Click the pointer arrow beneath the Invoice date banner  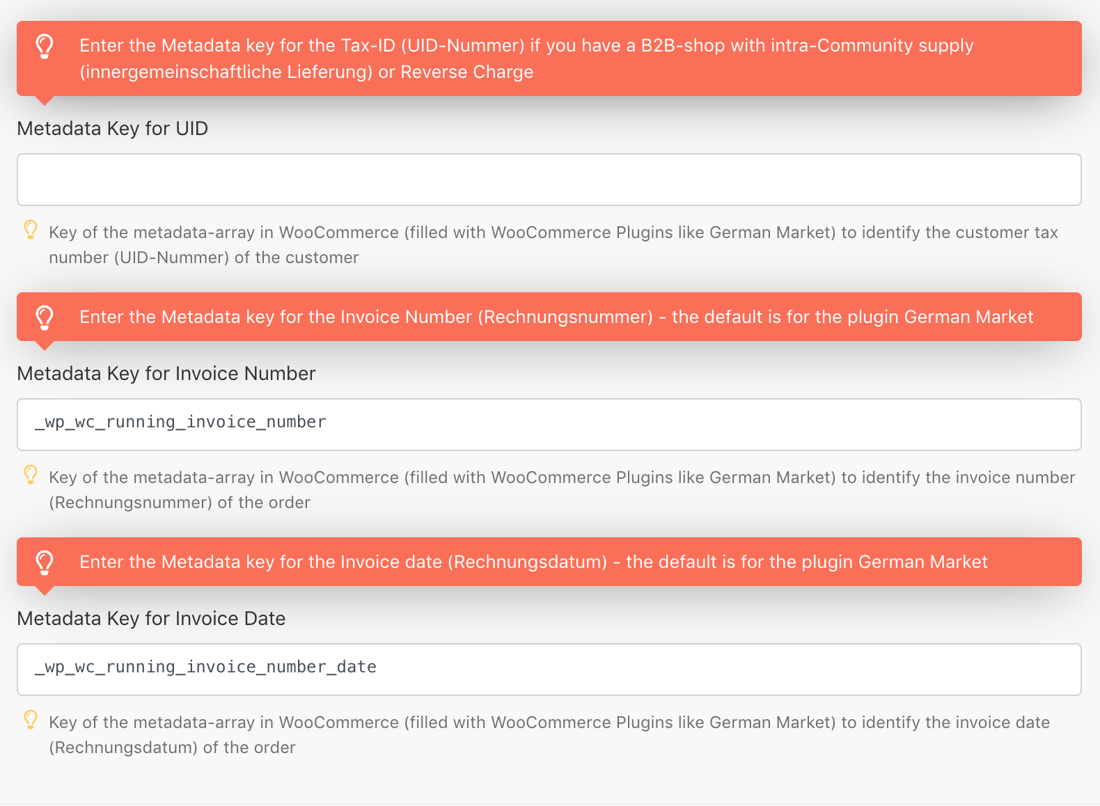[45, 590]
